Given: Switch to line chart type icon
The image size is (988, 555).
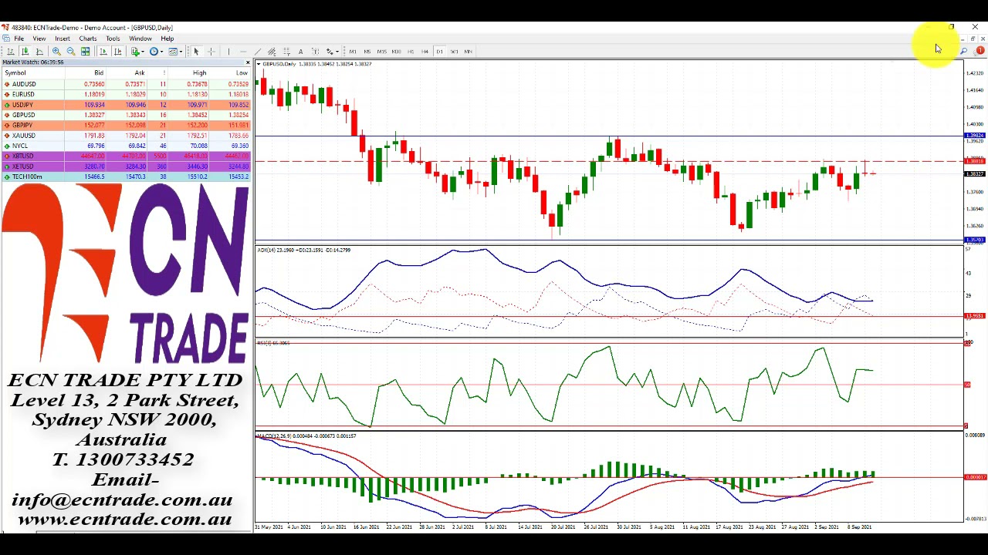Looking at the screenshot, I should [x=39, y=52].
